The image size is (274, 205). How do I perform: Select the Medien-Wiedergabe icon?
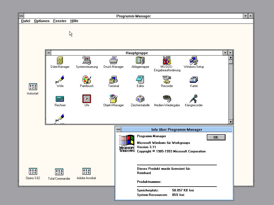[167, 99]
